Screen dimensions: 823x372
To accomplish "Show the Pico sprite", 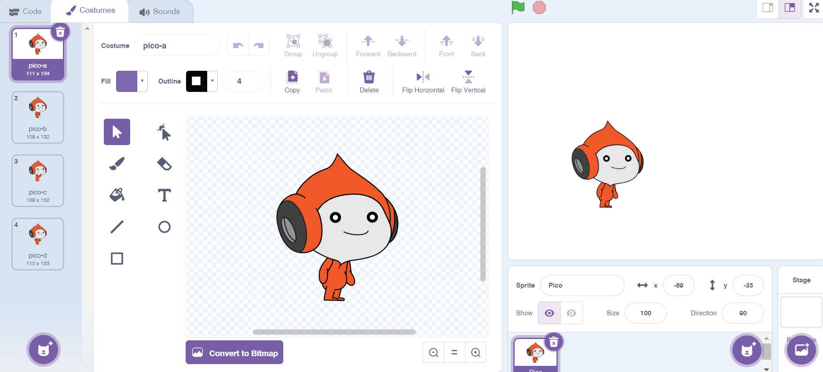I will [x=549, y=313].
